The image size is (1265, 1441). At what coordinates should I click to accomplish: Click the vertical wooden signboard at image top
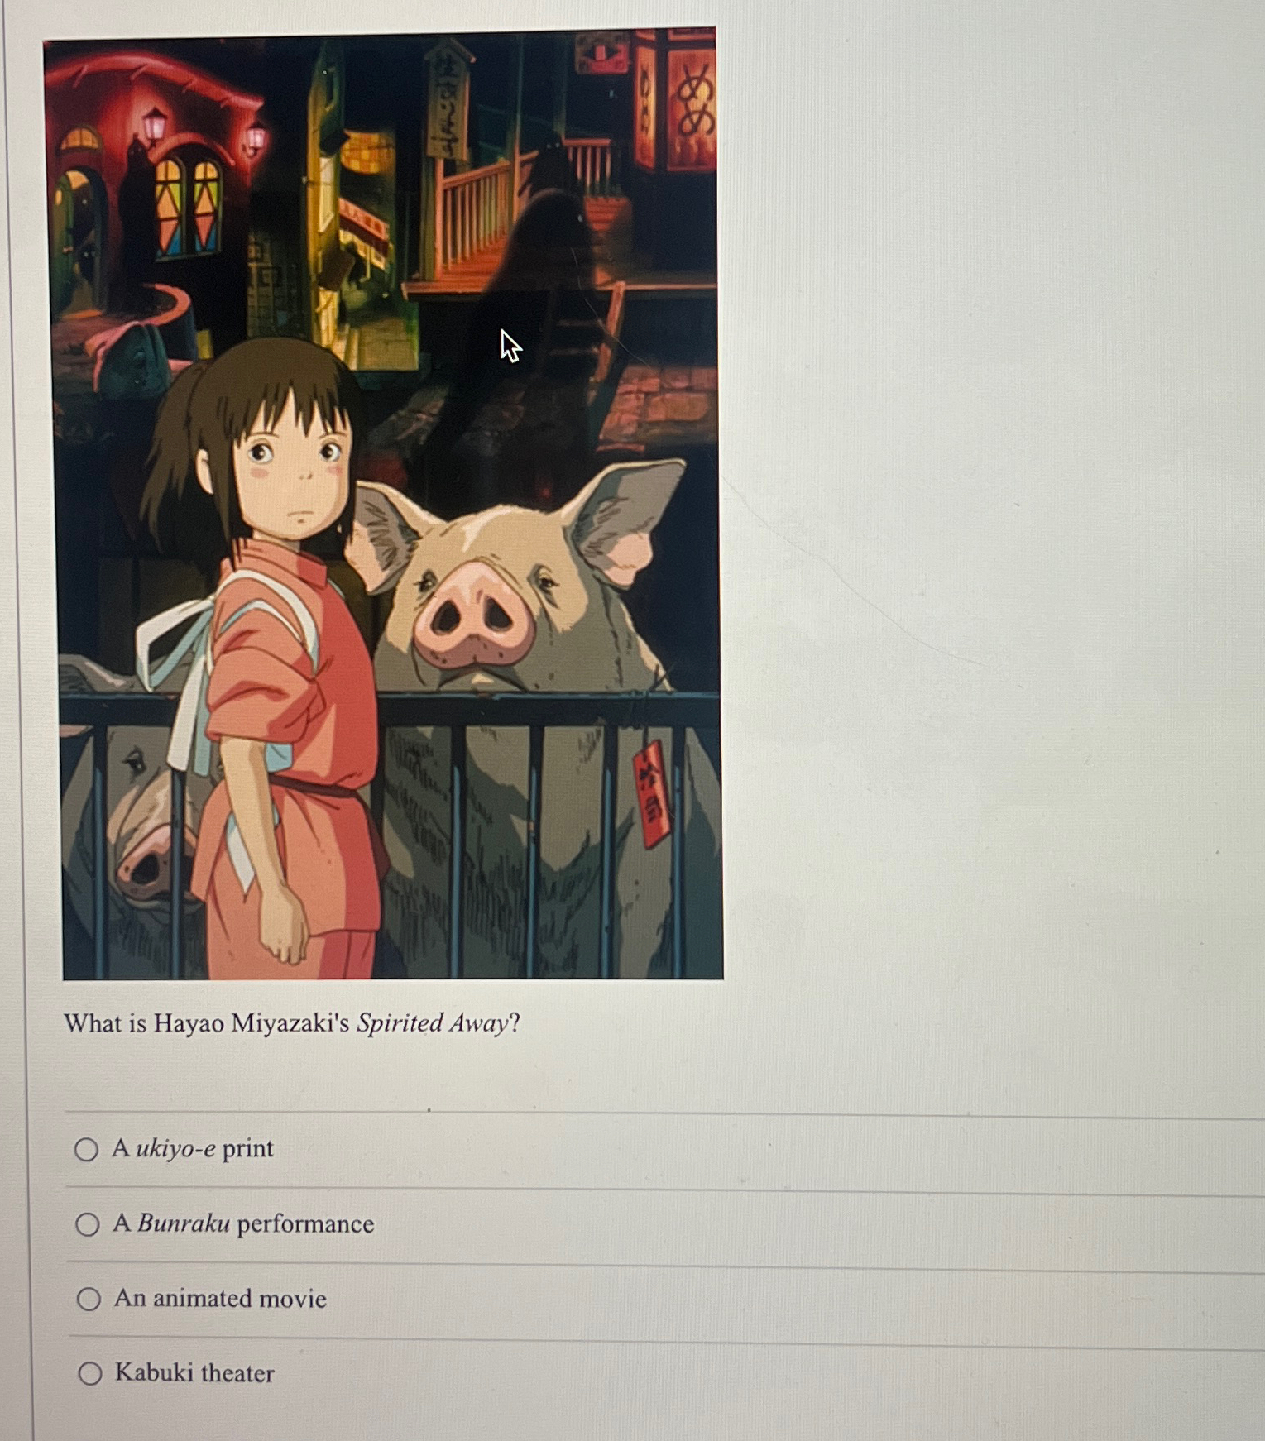pos(448,99)
